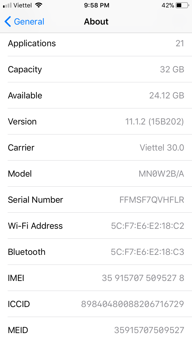Tap the Version 11.1.2 value
The width and height of the screenshot is (192, 341).
point(154,122)
